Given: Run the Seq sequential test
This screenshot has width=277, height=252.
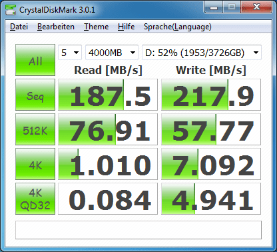Looking at the screenshot, I should point(35,95).
